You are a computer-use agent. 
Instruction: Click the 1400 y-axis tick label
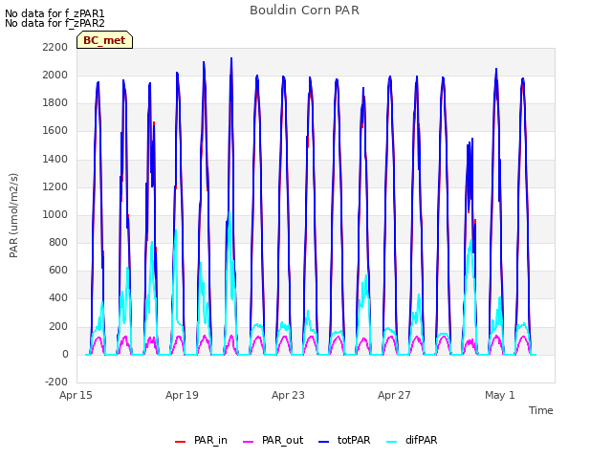click(55, 159)
